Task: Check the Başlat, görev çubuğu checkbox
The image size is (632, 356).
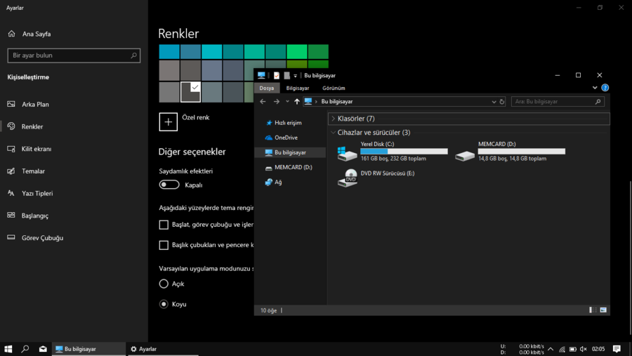Action: (x=164, y=225)
